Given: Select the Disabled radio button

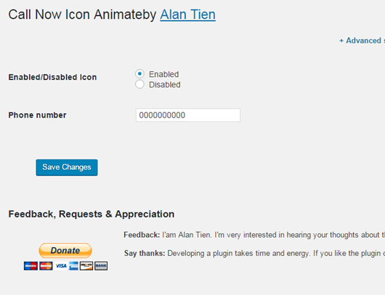Looking at the screenshot, I should coord(139,84).
